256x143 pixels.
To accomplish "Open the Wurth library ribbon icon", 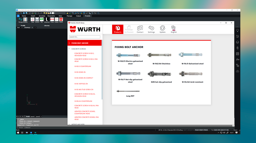I will tap(61, 20).
